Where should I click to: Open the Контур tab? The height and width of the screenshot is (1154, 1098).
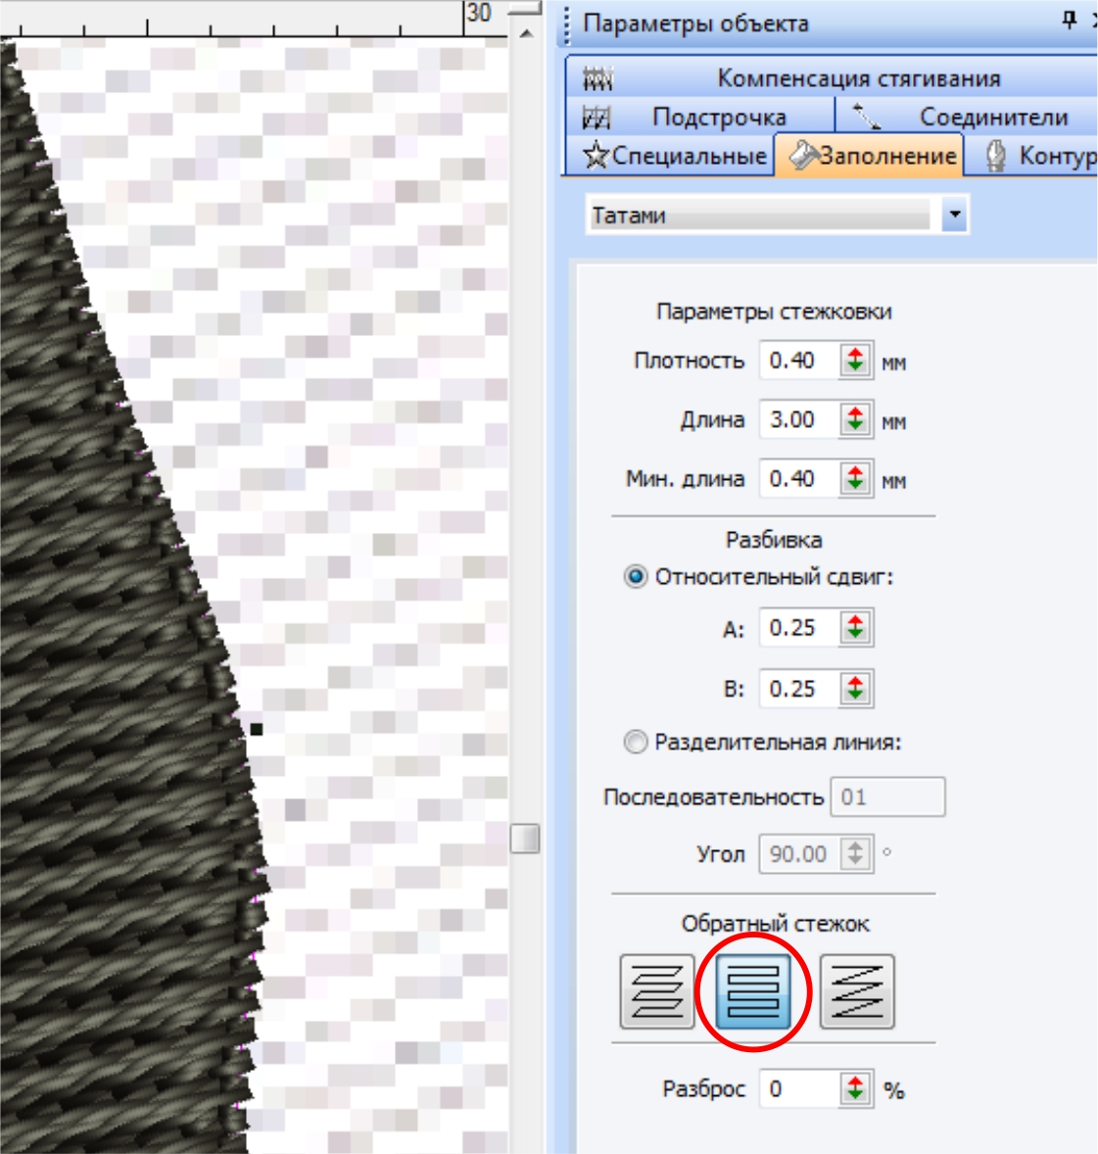pos(1038,156)
